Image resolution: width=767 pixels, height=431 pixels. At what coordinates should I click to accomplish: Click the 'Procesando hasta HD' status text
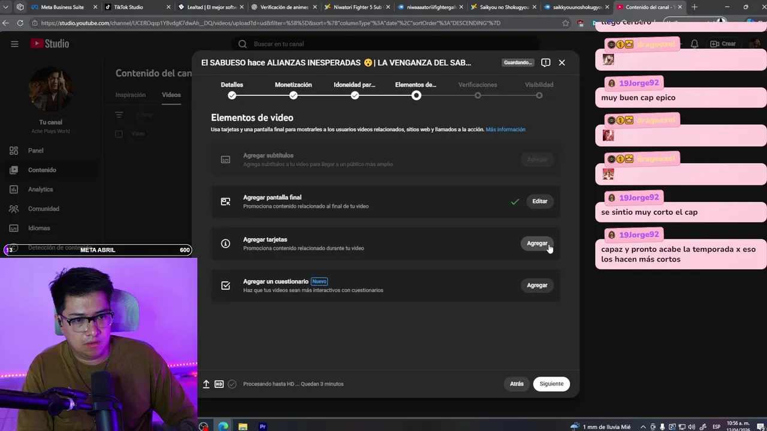click(293, 384)
